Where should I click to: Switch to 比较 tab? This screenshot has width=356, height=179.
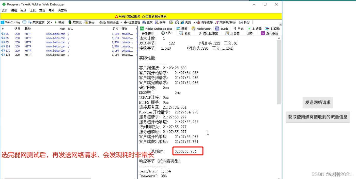pos(250,33)
